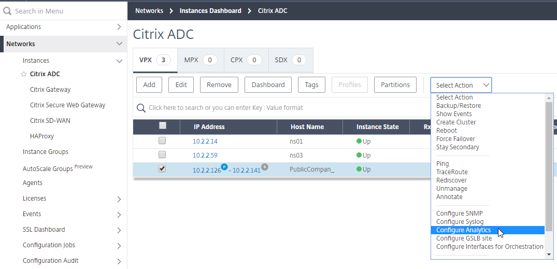The width and height of the screenshot is (557, 269).
Task: Uncheck the box for 10.2.2.126 HA pair
Action: pos(162,169)
